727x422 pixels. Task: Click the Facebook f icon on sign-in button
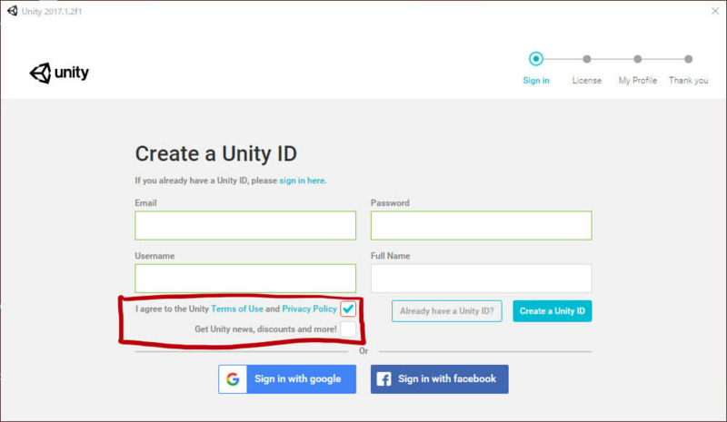coord(383,379)
